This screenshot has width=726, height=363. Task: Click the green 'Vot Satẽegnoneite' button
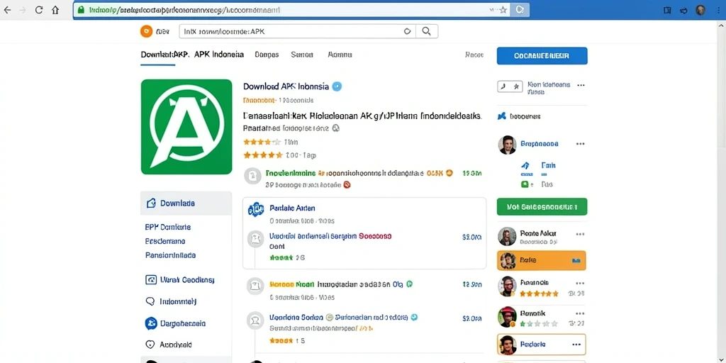tap(542, 206)
